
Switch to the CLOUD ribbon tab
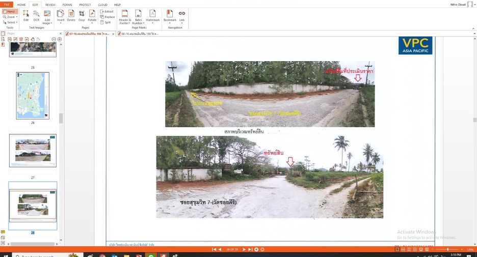102,5
